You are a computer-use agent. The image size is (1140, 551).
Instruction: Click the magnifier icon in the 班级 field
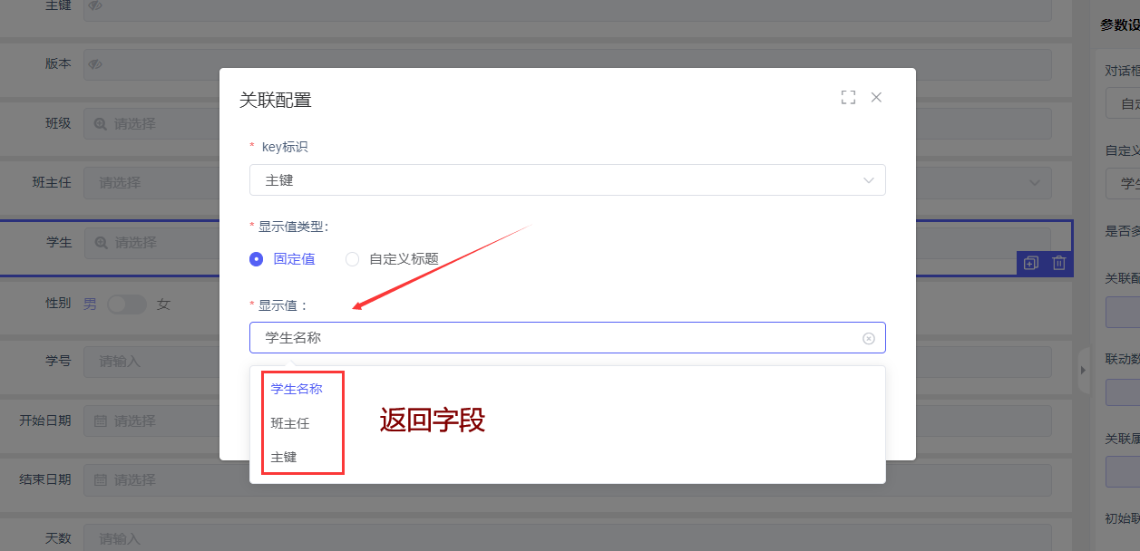tap(101, 123)
